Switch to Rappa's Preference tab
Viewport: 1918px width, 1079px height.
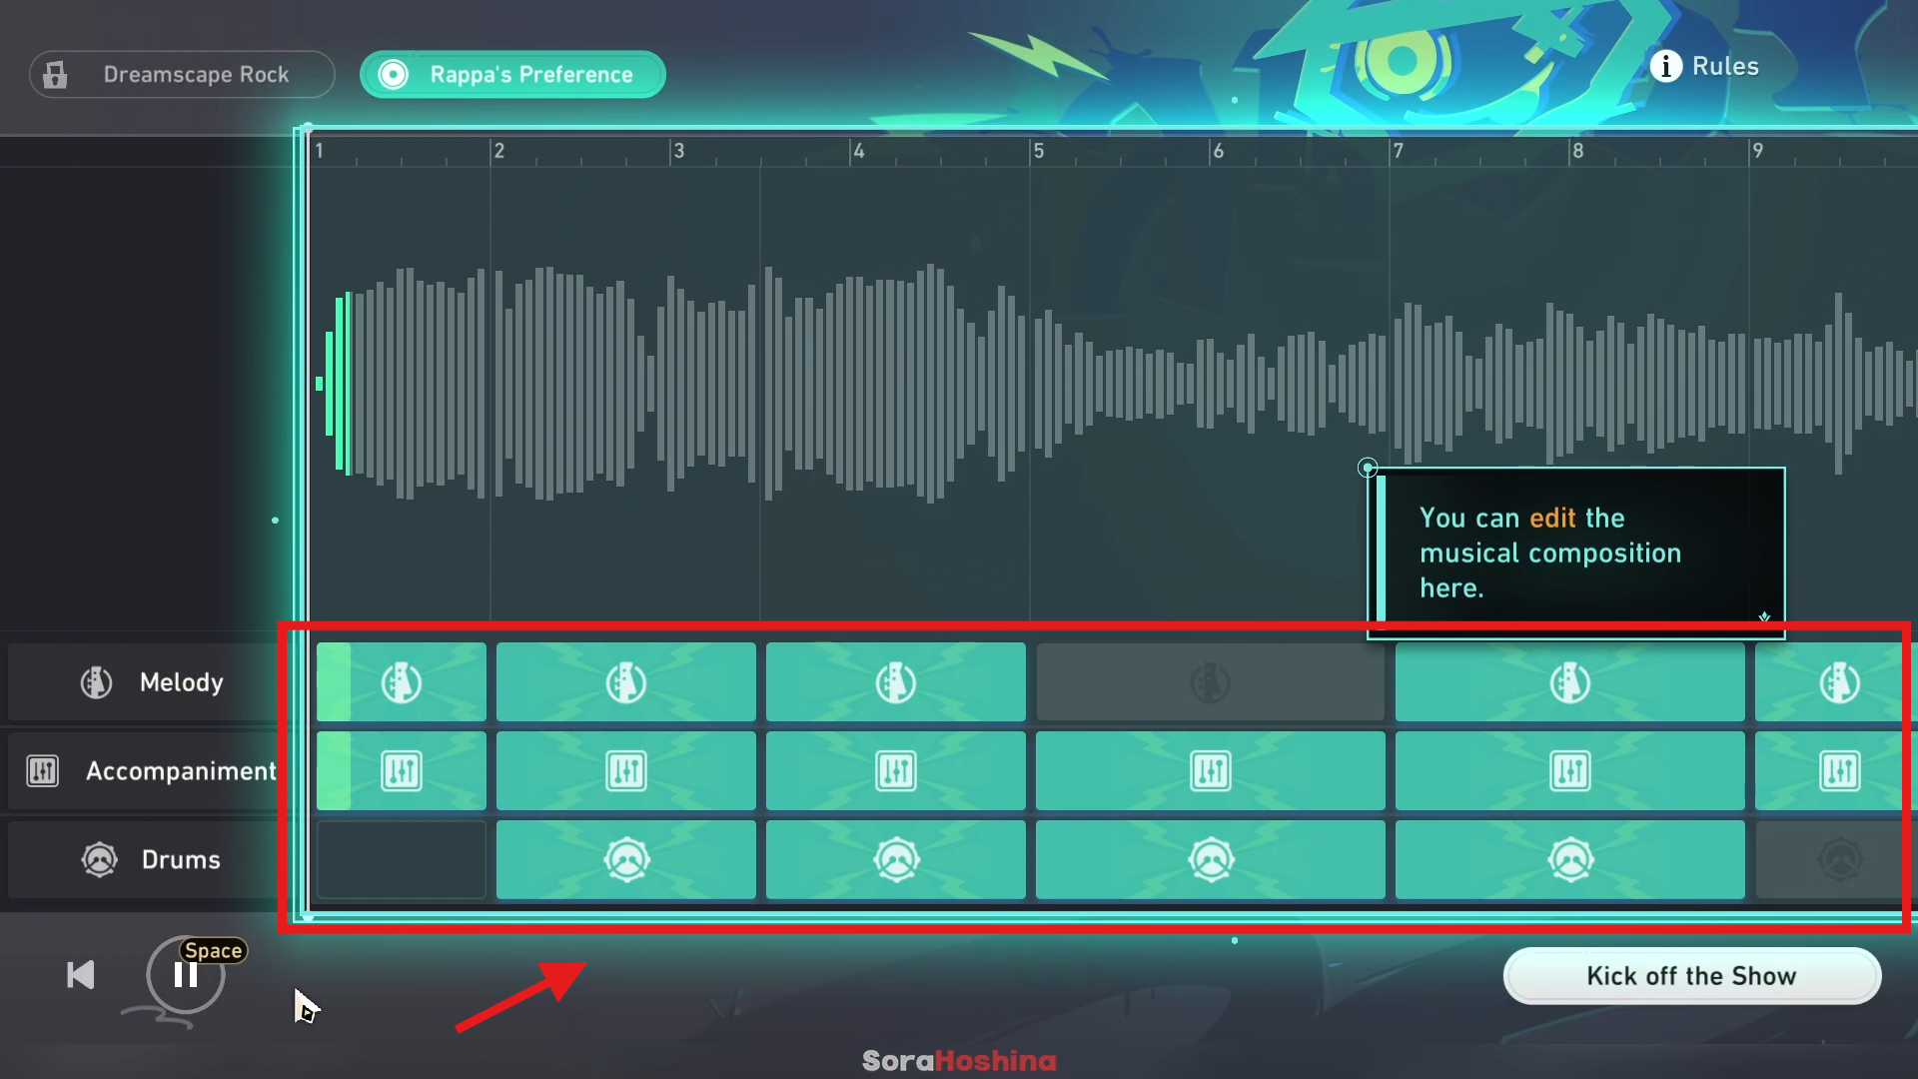coord(512,74)
